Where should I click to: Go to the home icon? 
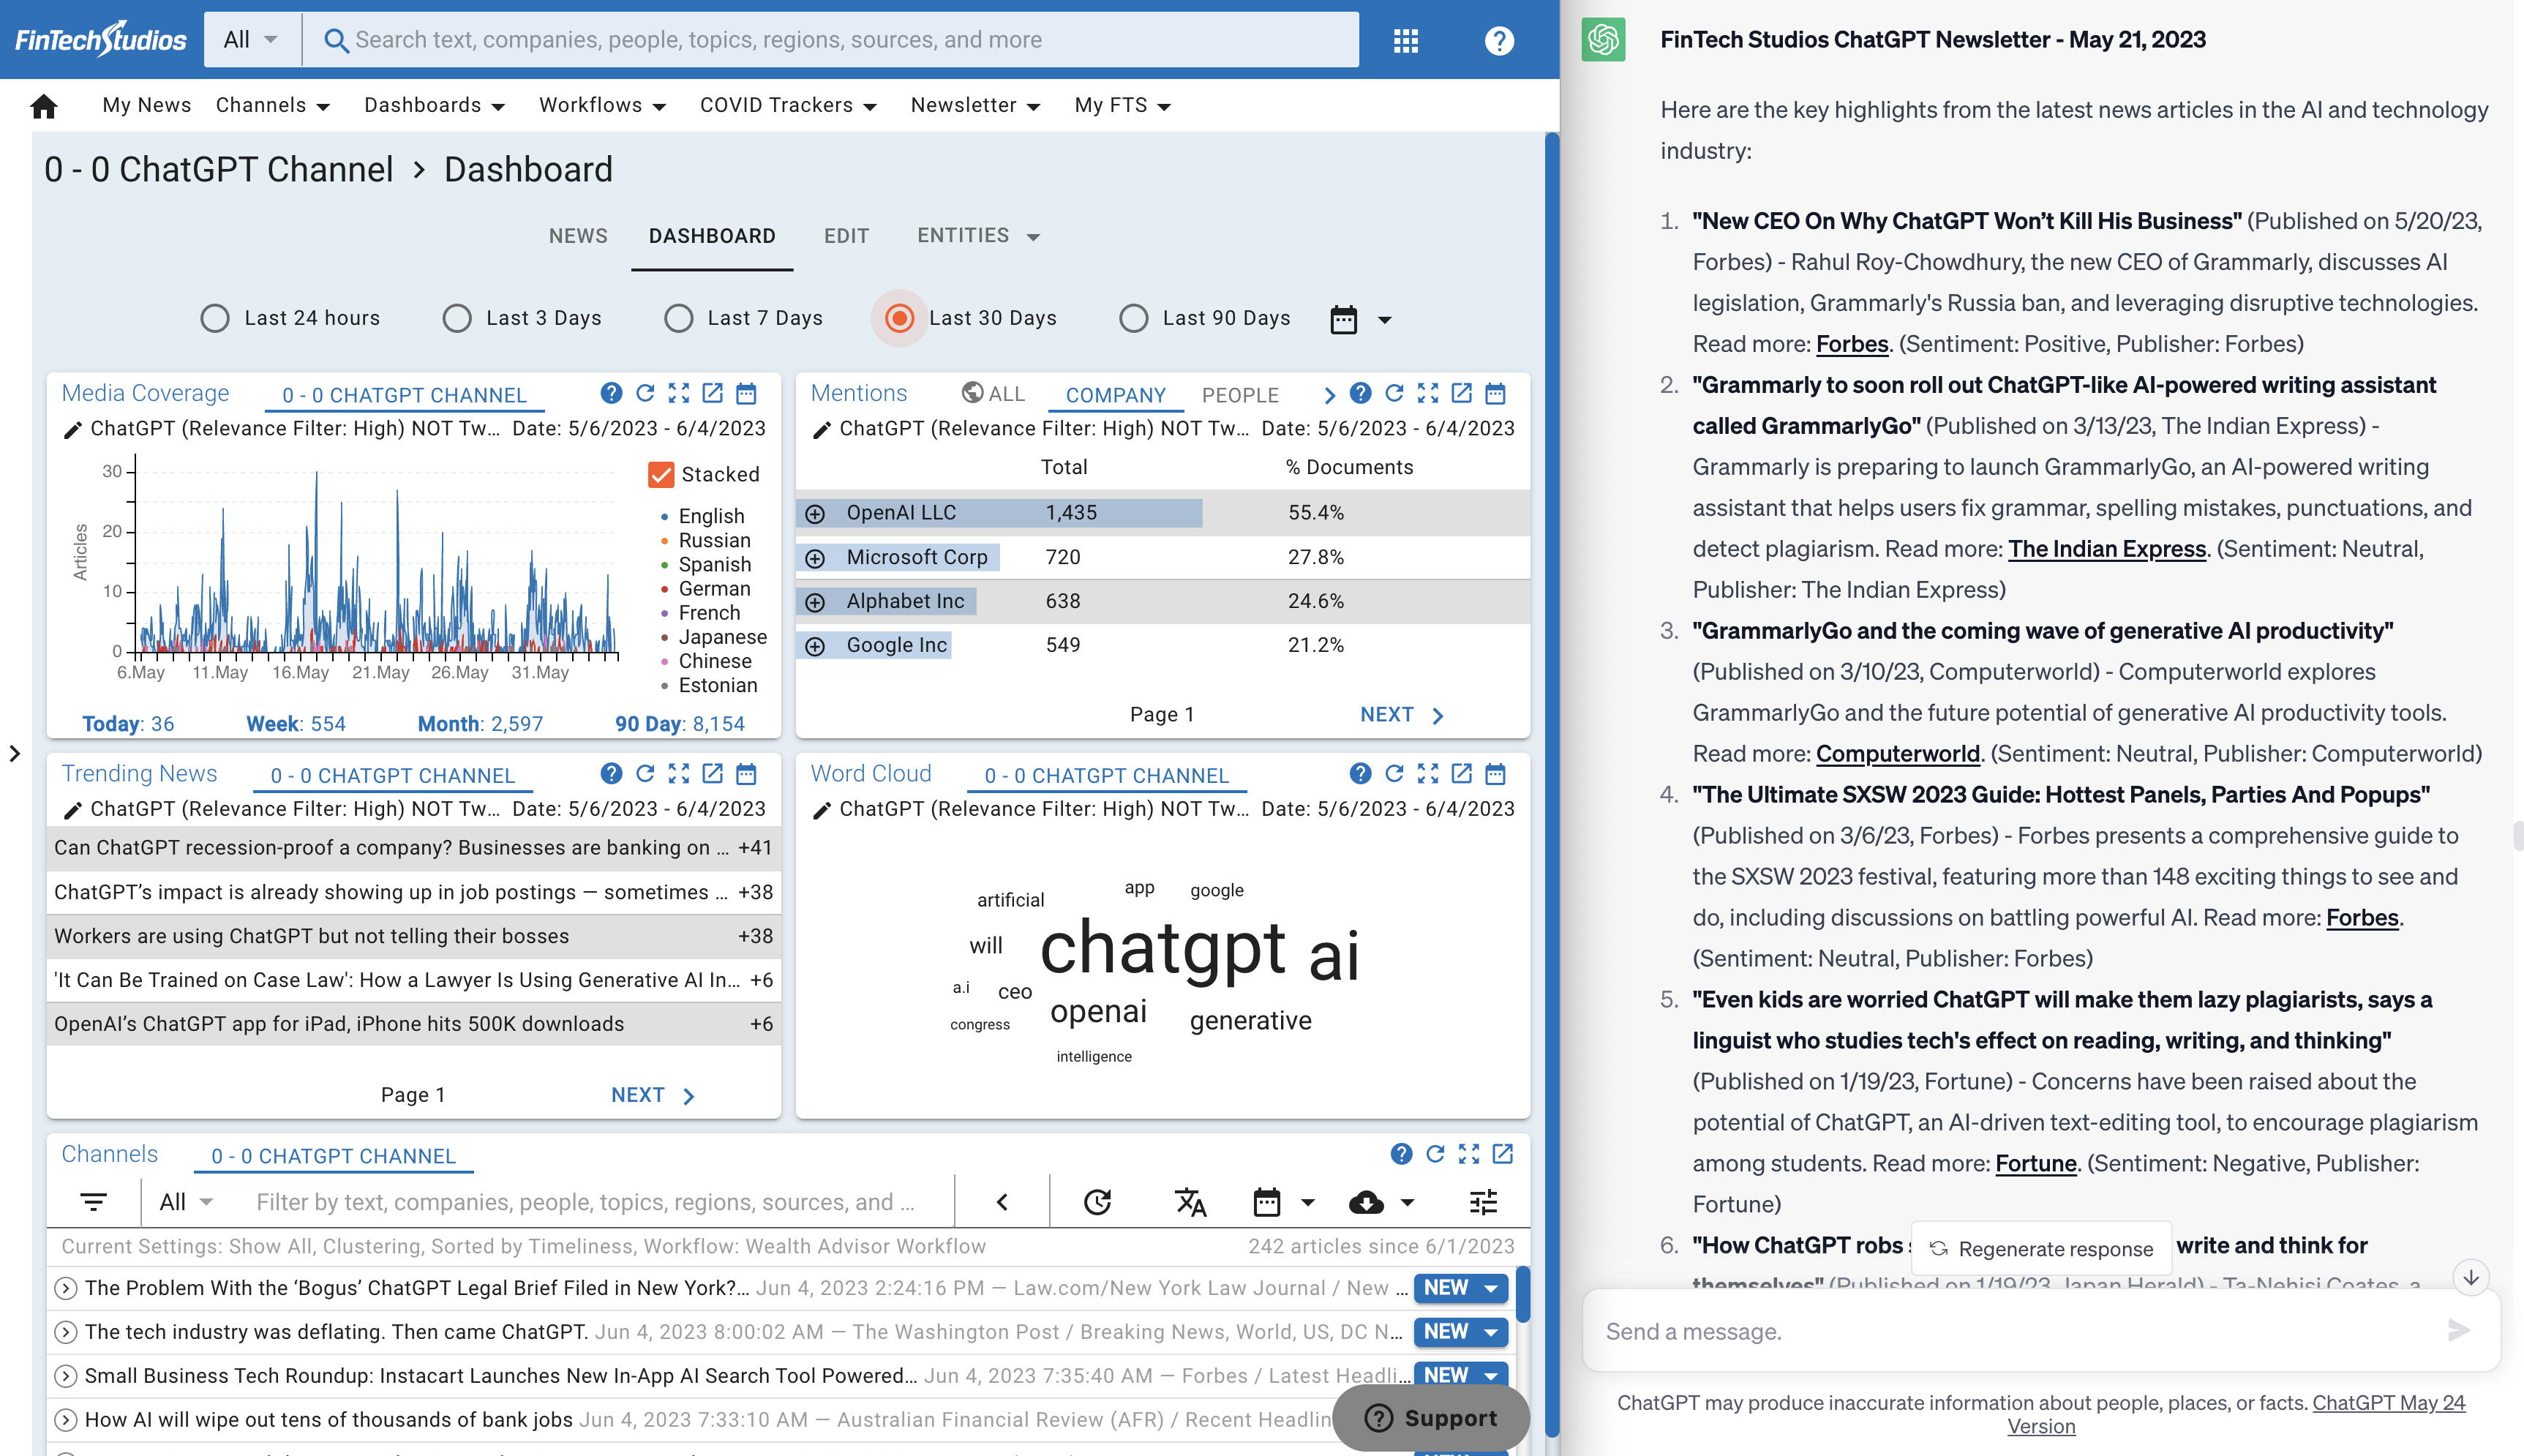[44, 105]
